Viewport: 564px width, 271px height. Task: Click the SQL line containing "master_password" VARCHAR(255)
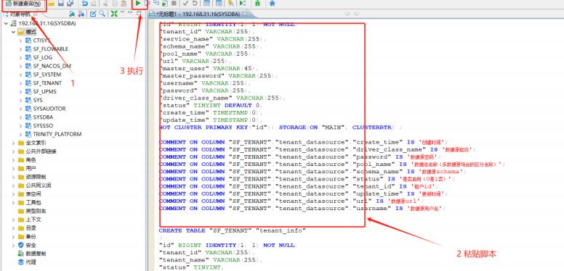[x=219, y=75]
